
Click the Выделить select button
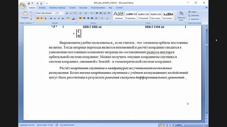[x=194, y=19]
